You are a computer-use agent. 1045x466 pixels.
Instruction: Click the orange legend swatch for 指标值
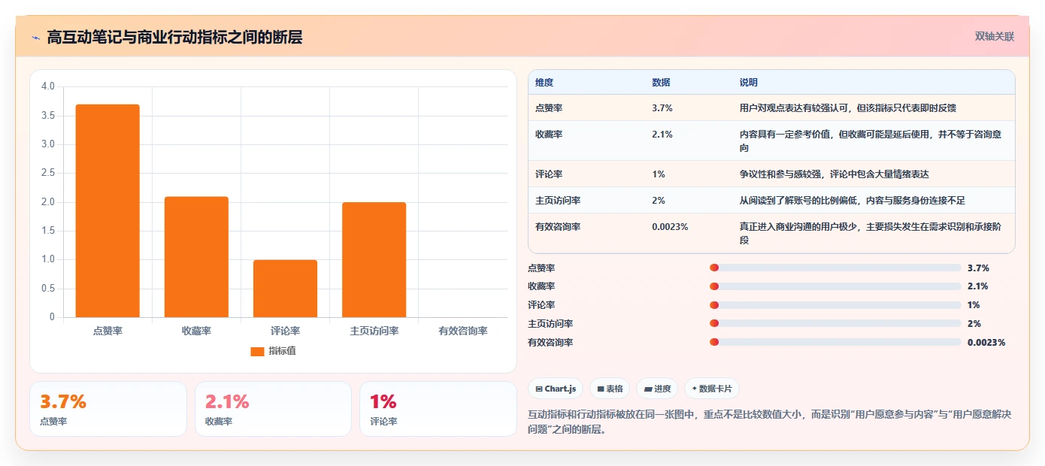click(x=257, y=351)
